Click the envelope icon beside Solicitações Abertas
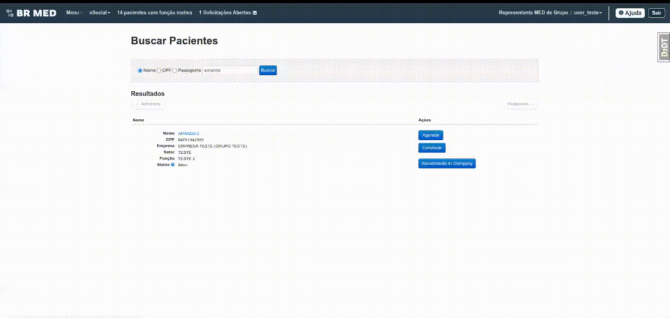670x318 pixels. coord(255,13)
